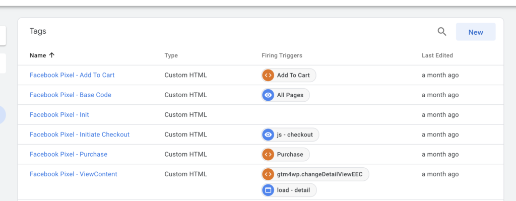516x201 pixels.
Task: Click Custom HTML type in ViewContent row
Action: [185, 174]
